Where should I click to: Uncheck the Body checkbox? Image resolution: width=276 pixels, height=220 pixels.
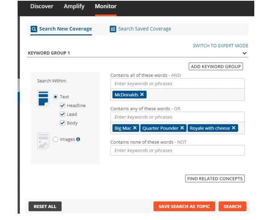(x=63, y=123)
